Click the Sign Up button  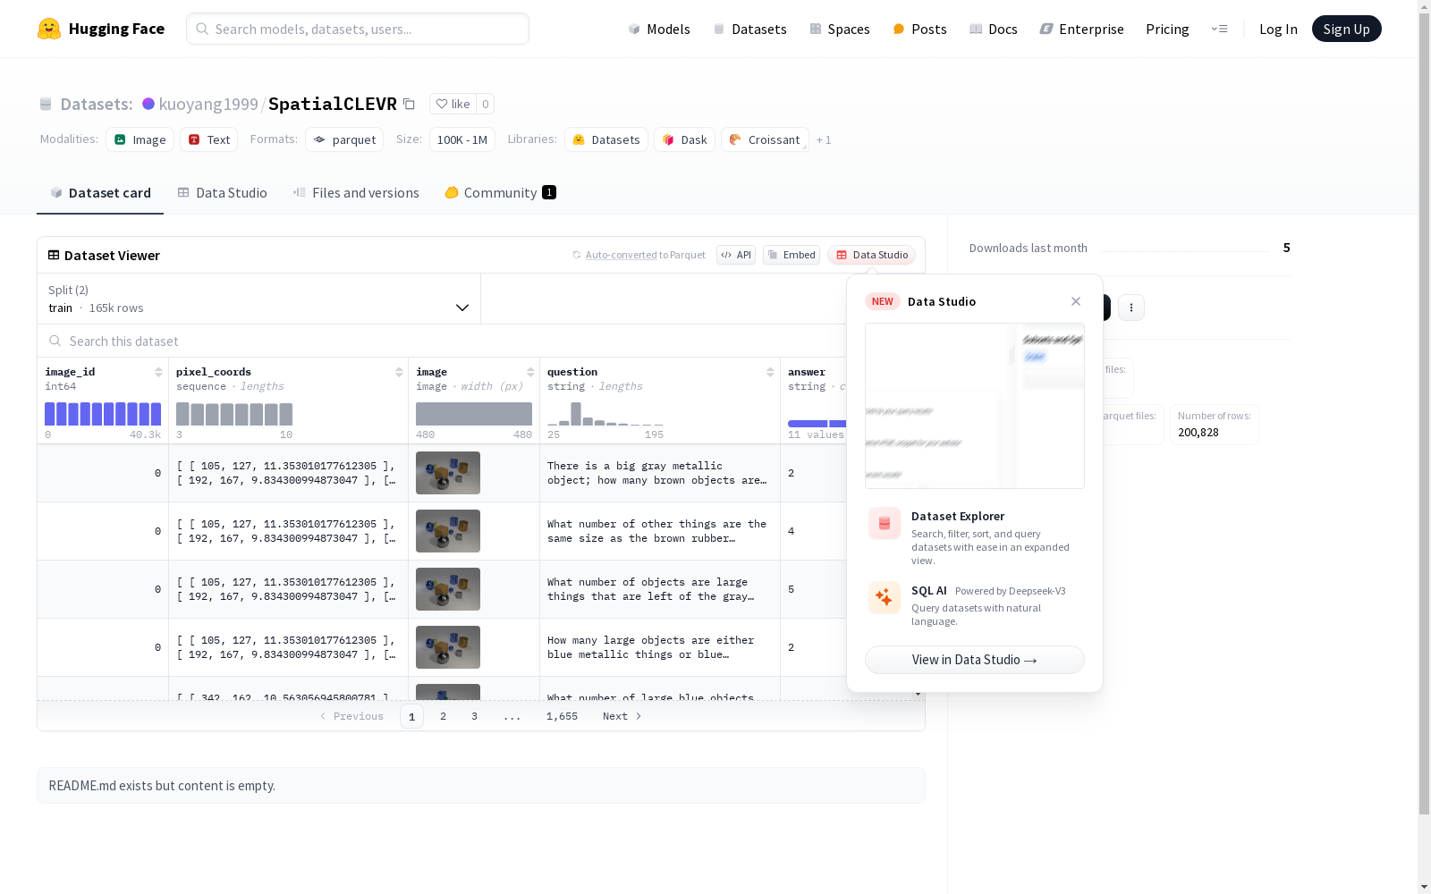click(1347, 29)
